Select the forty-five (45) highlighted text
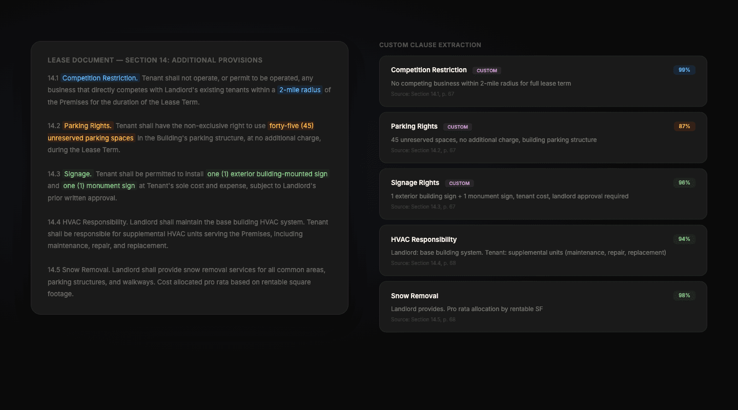The image size is (738, 410). coord(291,126)
